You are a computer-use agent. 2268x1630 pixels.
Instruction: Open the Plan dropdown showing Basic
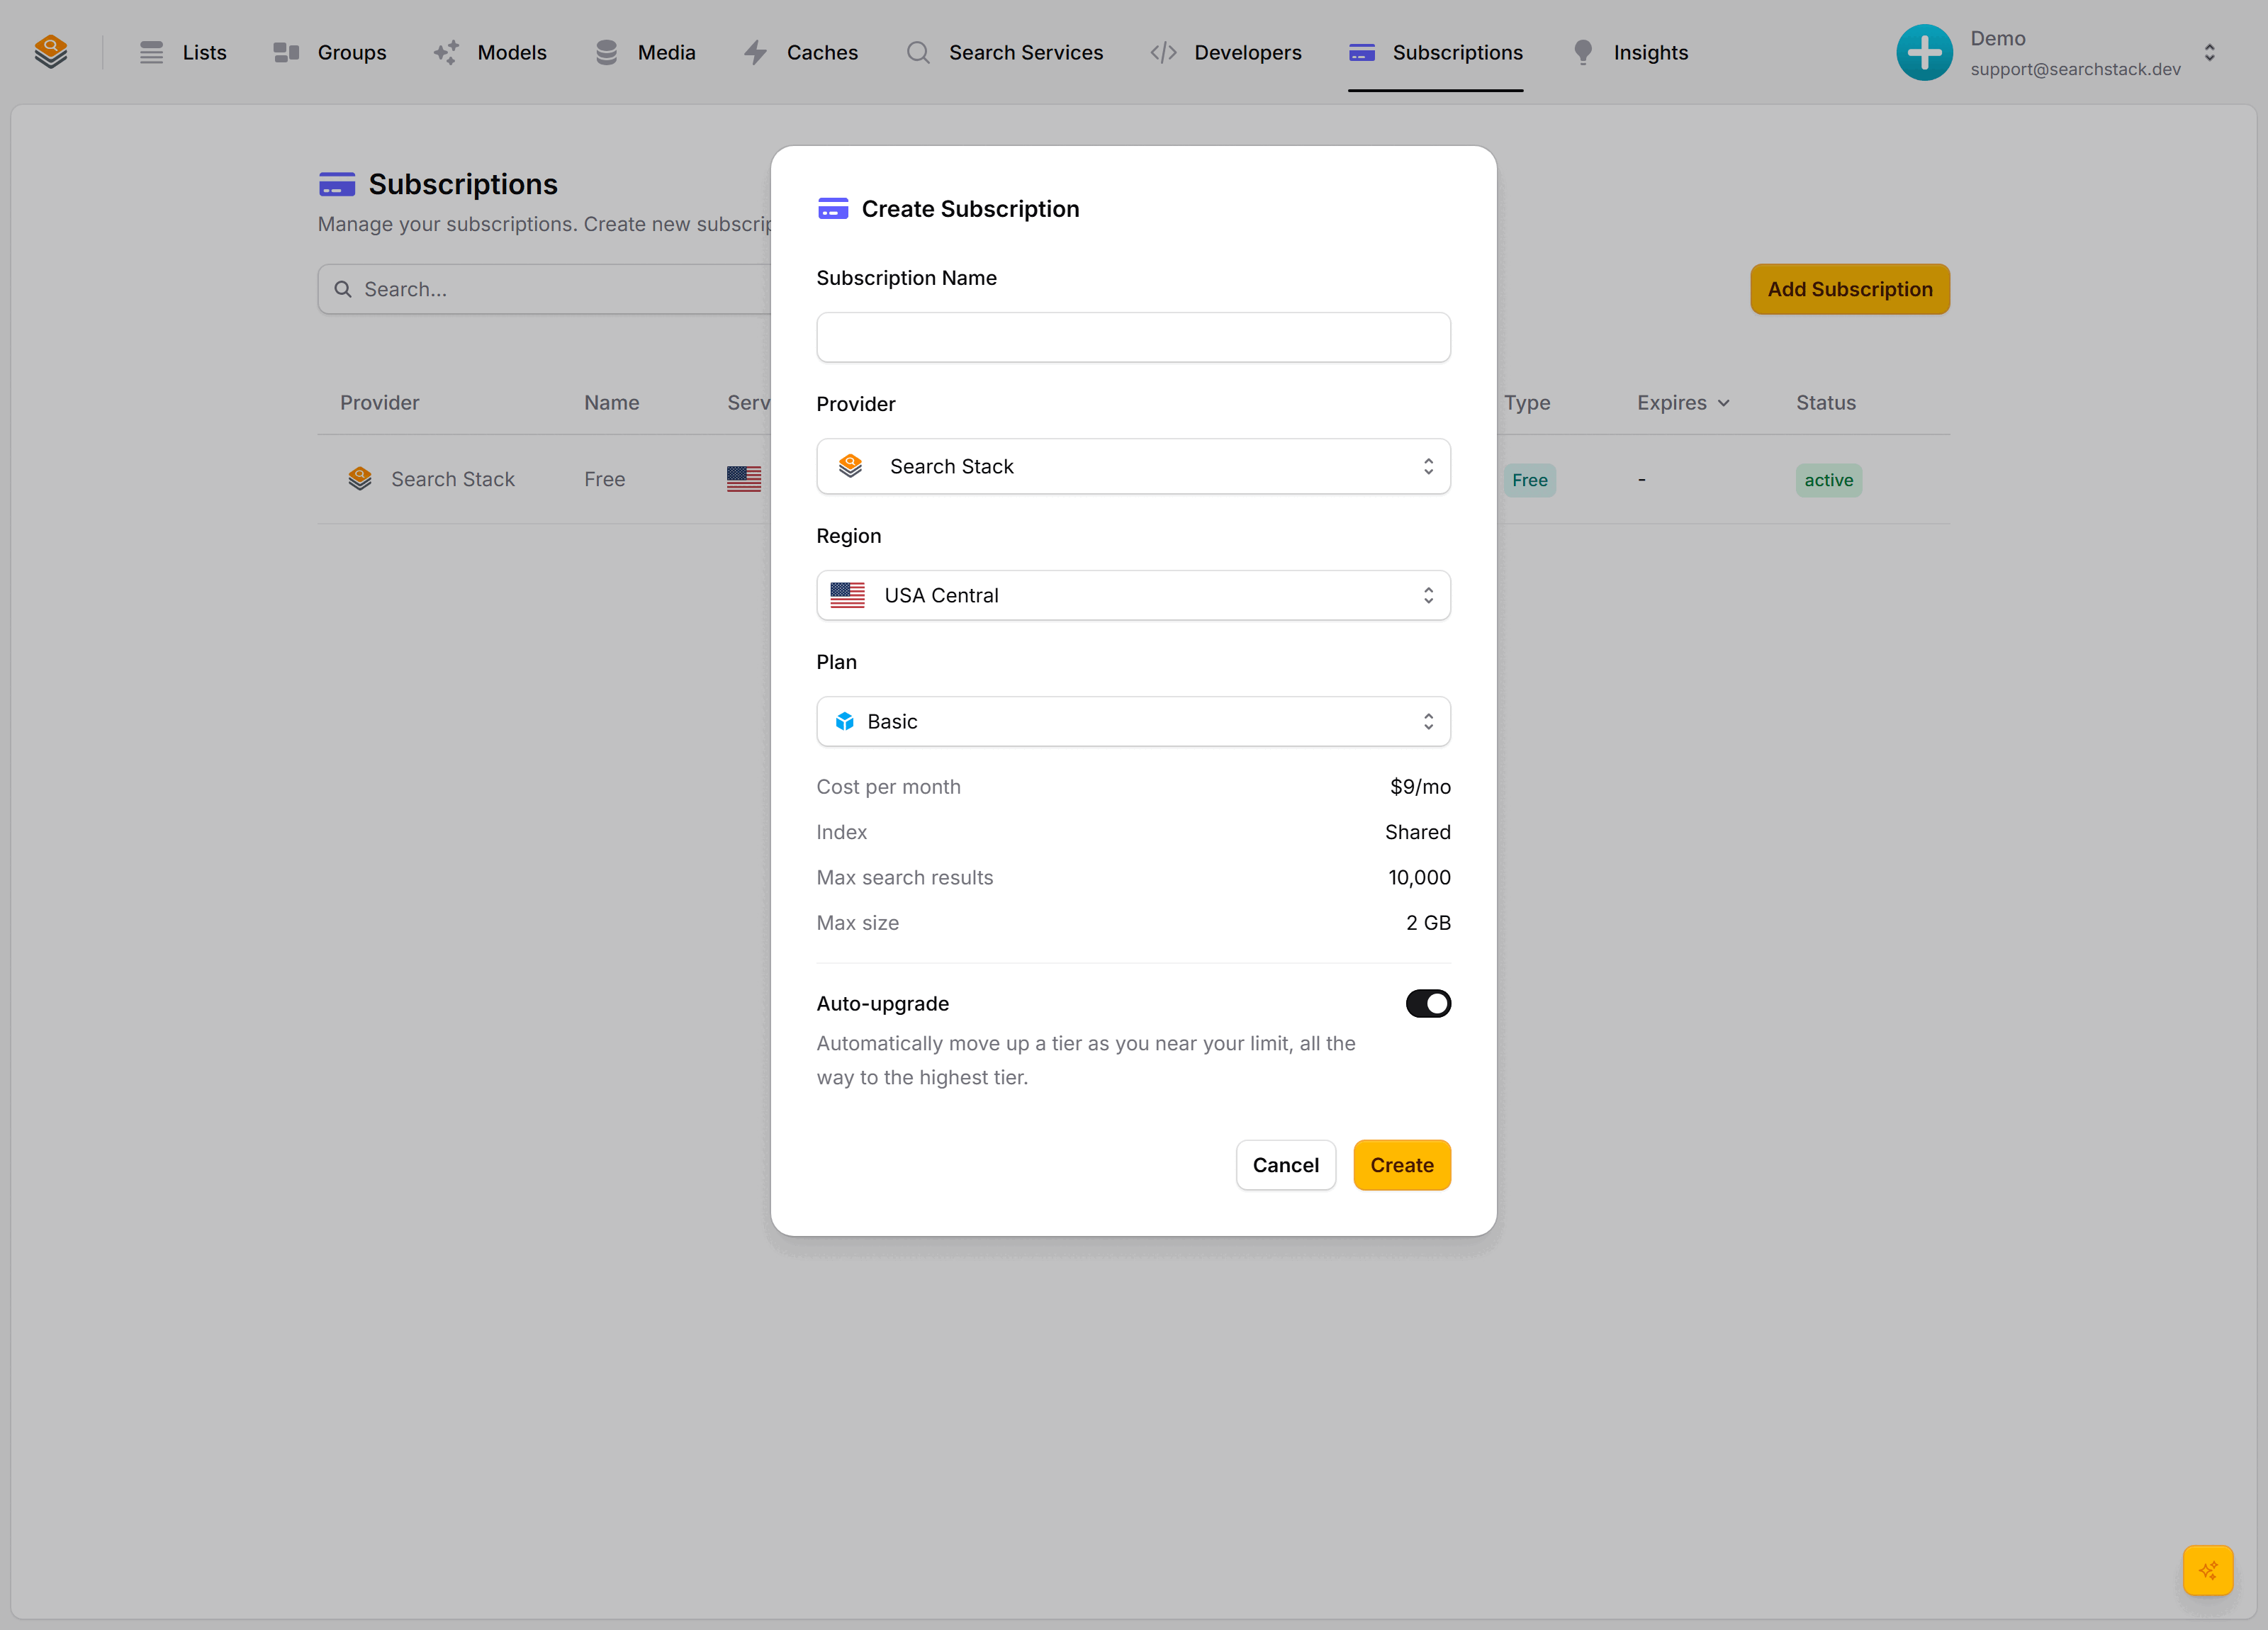click(1133, 721)
